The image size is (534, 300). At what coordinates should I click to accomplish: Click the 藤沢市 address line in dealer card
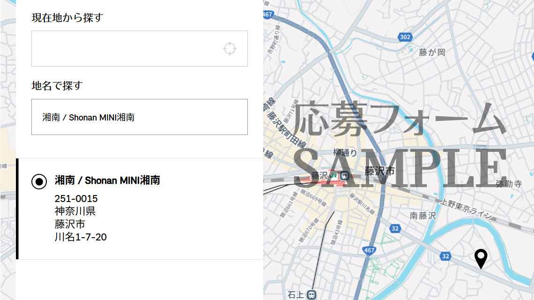click(70, 224)
